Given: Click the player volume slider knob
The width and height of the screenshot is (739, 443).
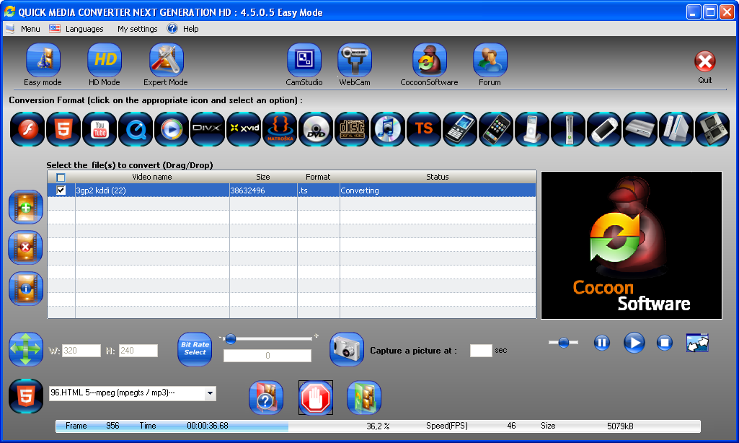Looking at the screenshot, I should (563, 343).
